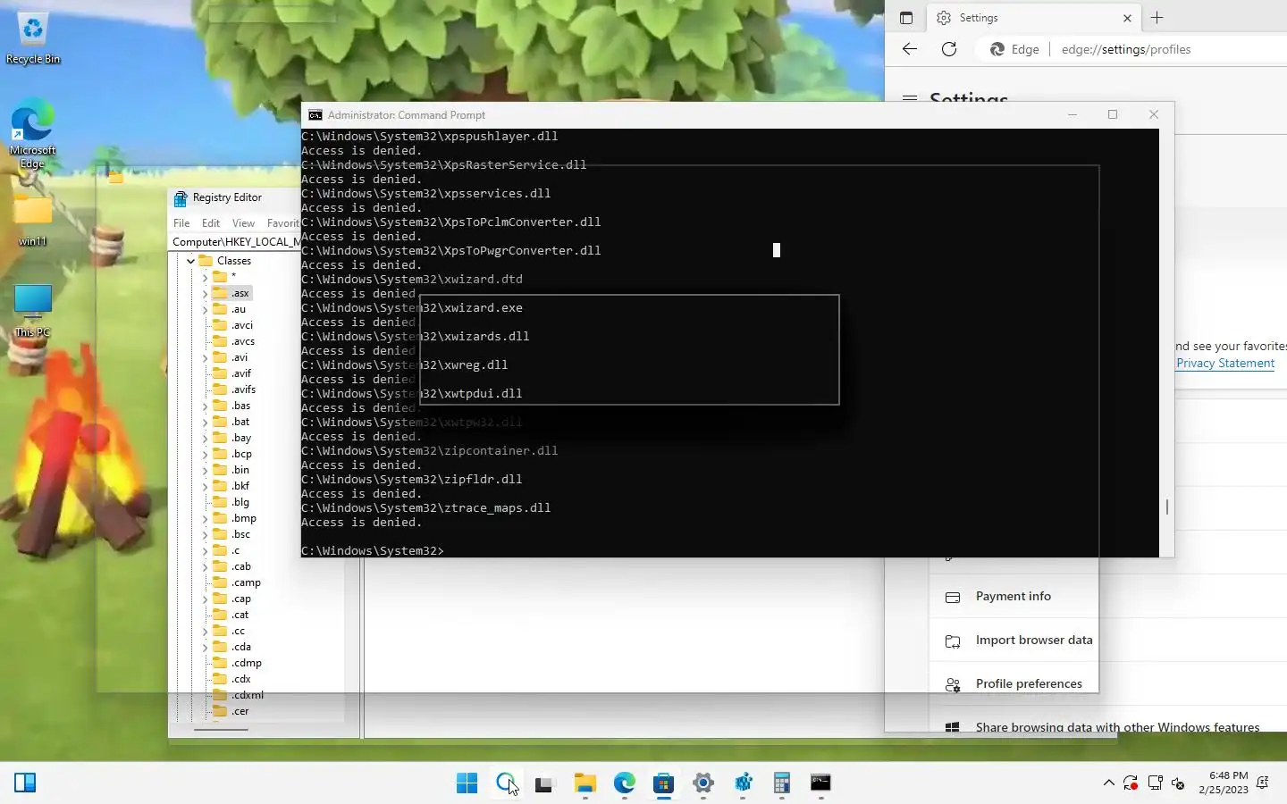Click the Windows Update tray icon
This screenshot has width=1287, height=804.
tap(1131, 783)
